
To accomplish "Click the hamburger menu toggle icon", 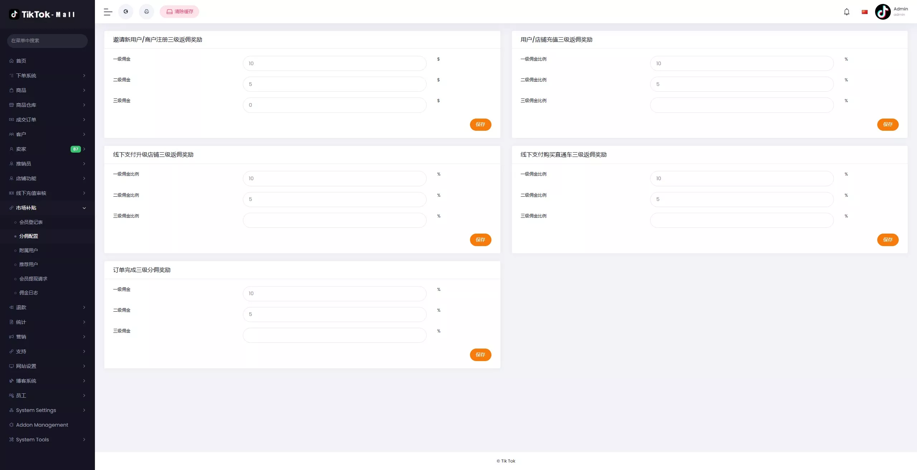I will pyautogui.click(x=108, y=12).
